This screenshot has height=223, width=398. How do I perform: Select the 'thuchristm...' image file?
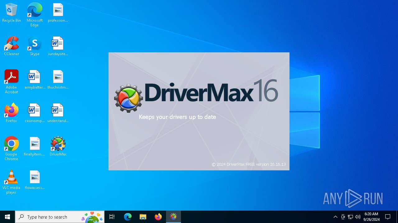click(x=58, y=80)
